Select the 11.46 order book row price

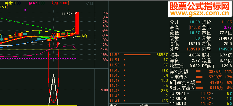(x=115, y=85)
